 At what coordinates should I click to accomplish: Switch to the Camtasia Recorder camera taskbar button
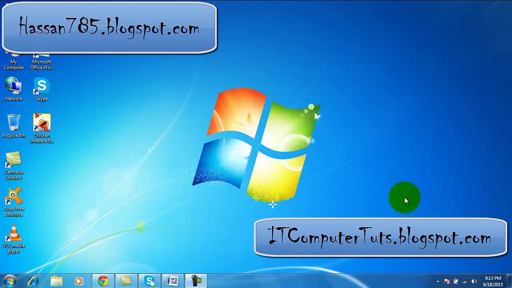point(196,281)
